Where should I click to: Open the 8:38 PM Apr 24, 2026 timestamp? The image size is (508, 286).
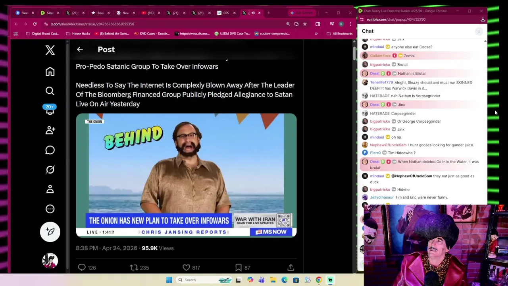click(x=106, y=248)
